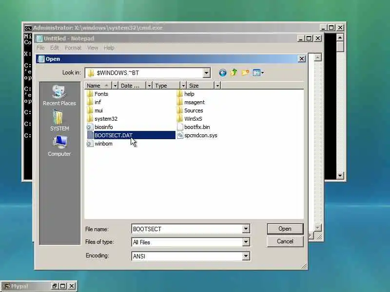
Task: Open the Date column filter arrow
Action: [149, 86]
